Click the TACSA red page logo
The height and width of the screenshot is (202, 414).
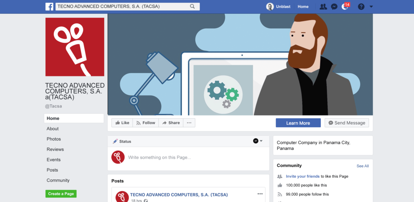75,47
